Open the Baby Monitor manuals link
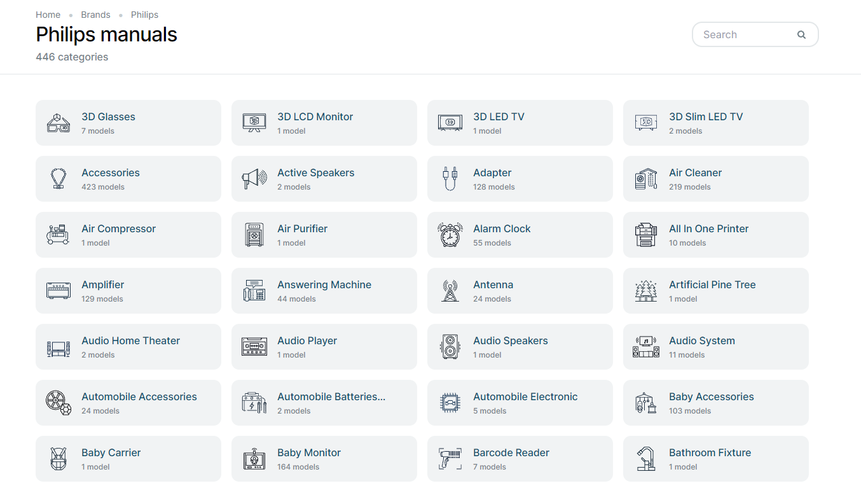 (x=309, y=453)
